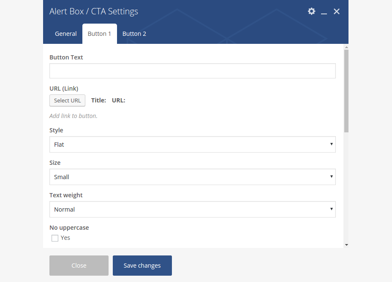Click the scrollbar down arrow
The width and height of the screenshot is (392, 282).
[346, 244]
